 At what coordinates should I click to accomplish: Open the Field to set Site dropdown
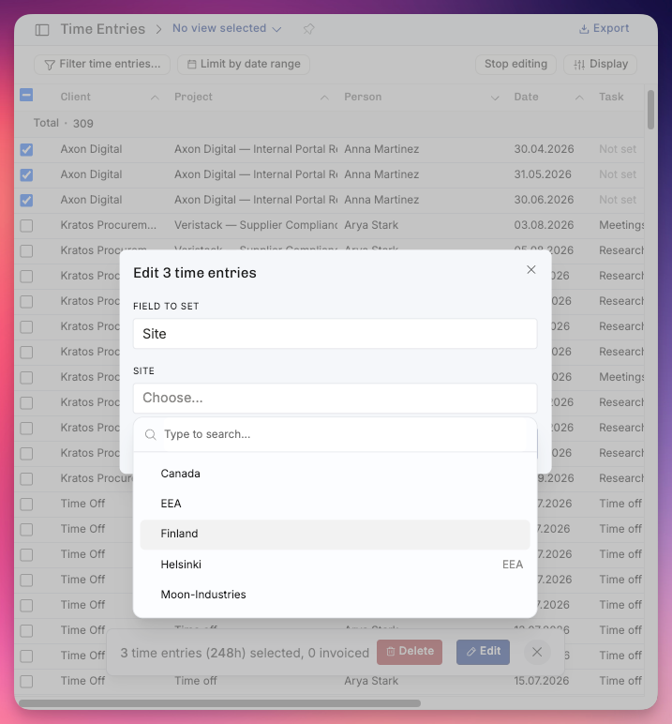coord(336,333)
